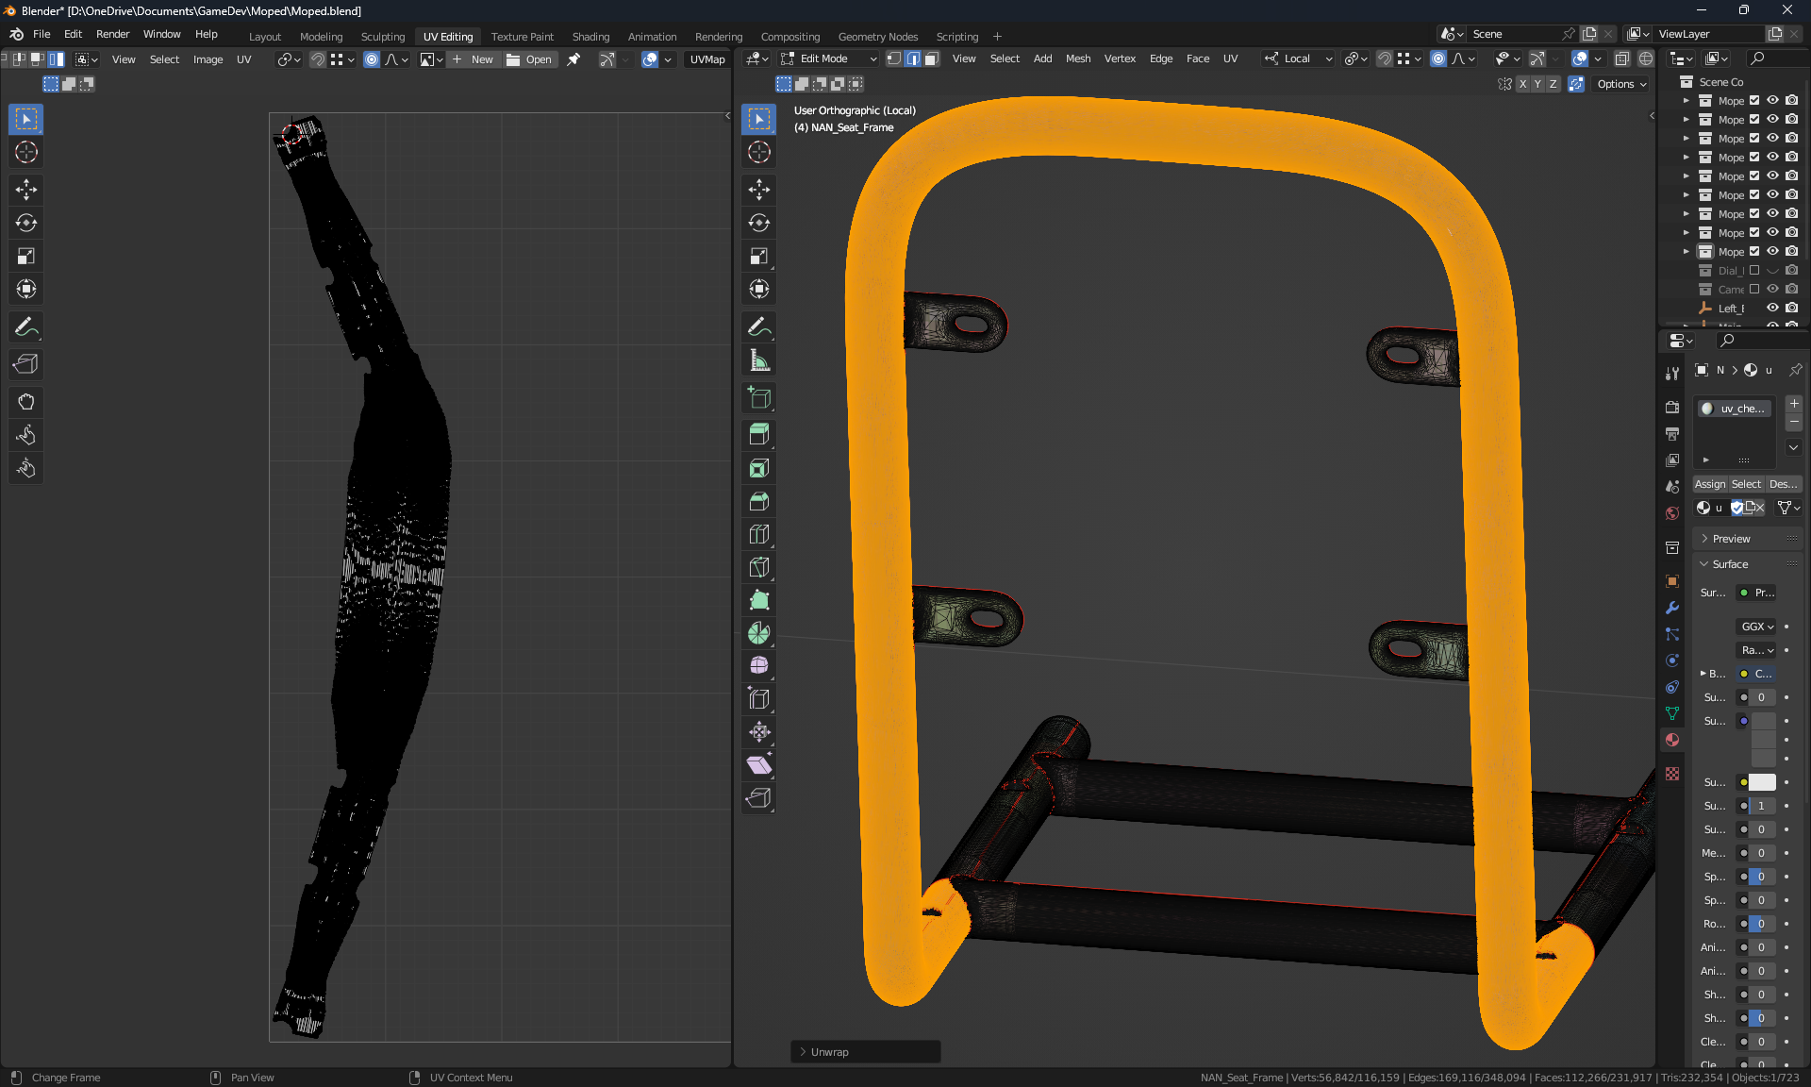The image size is (1811, 1087).
Task: Click the Assign material button
Action: point(1709,484)
